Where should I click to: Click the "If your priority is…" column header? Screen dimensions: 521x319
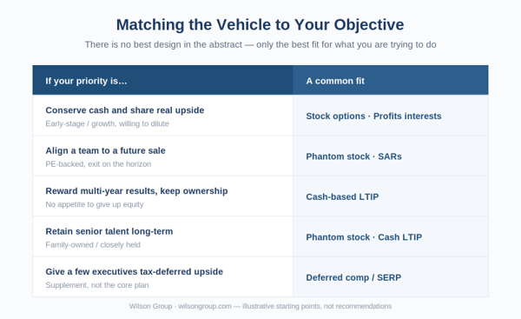point(163,80)
